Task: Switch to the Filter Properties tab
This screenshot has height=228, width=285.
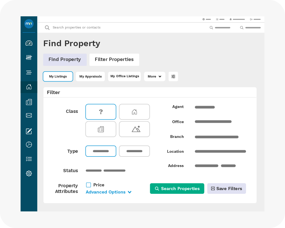Action: (x=114, y=60)
